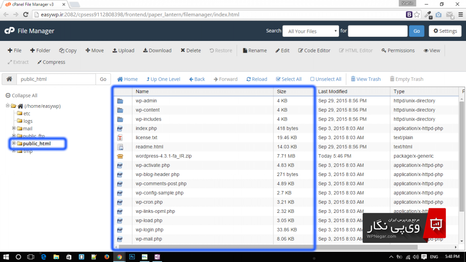Select the etc folder in tree
The width and height of the screenshot is (466, 262).
click(27, 113)
